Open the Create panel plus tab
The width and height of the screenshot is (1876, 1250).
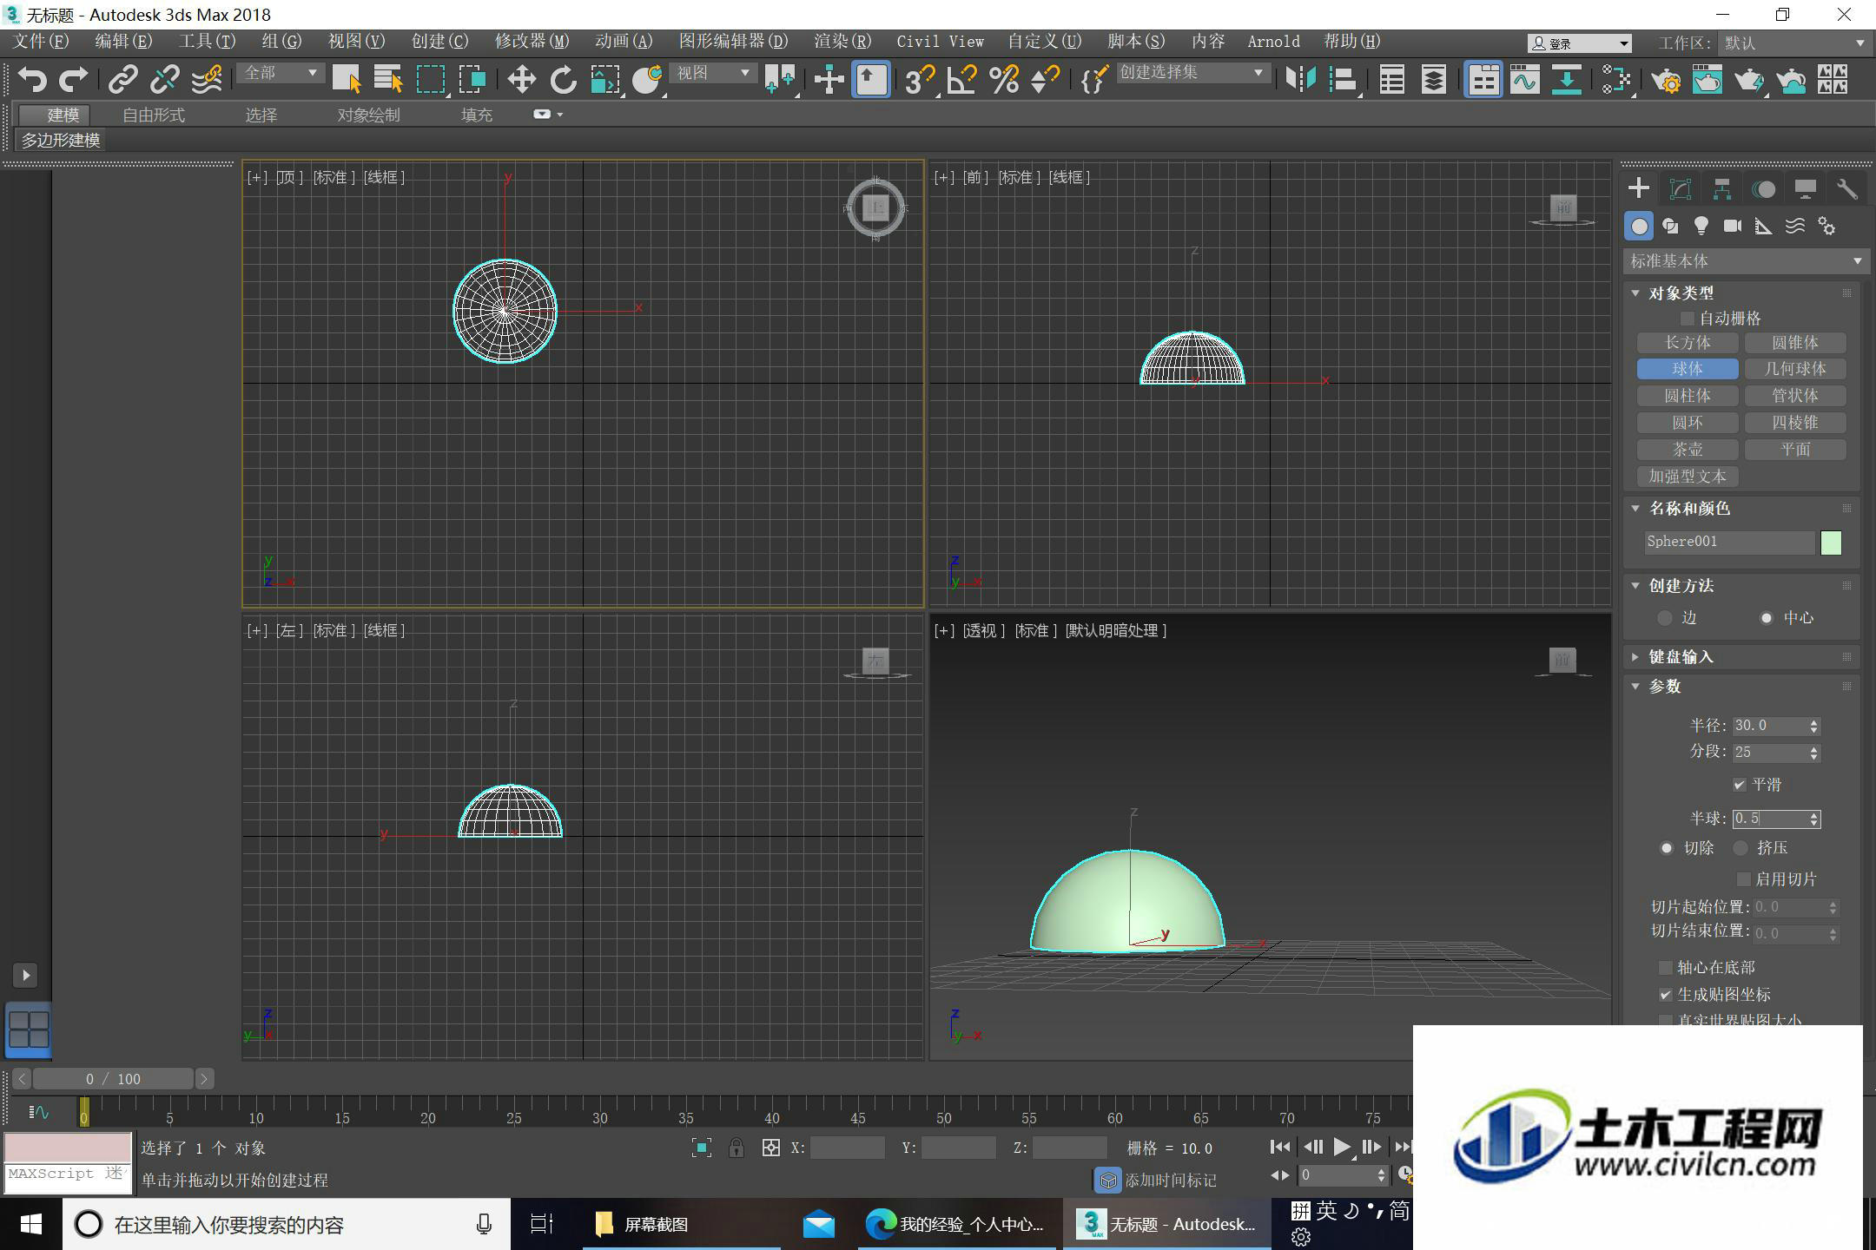point(1639,188)
